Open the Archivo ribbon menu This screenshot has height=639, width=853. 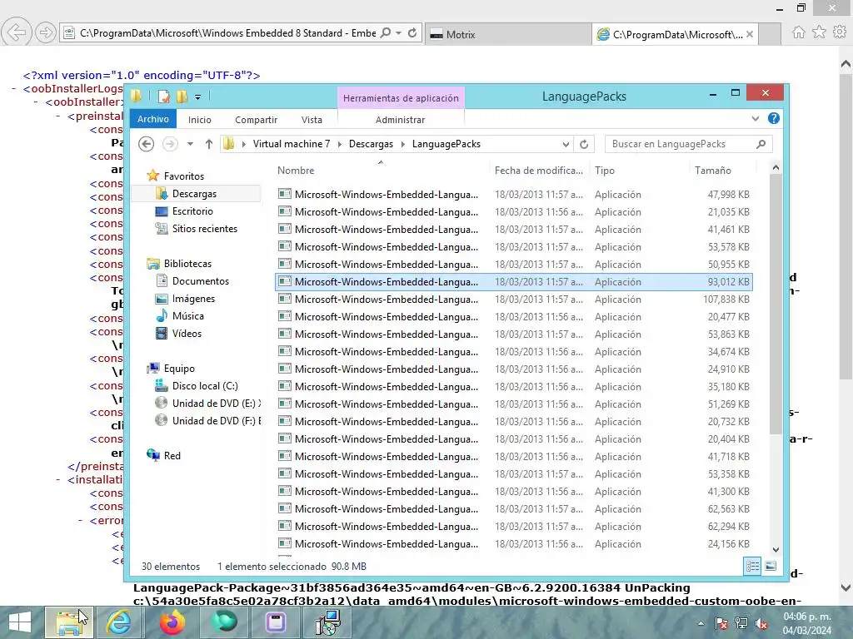point(153,119)
